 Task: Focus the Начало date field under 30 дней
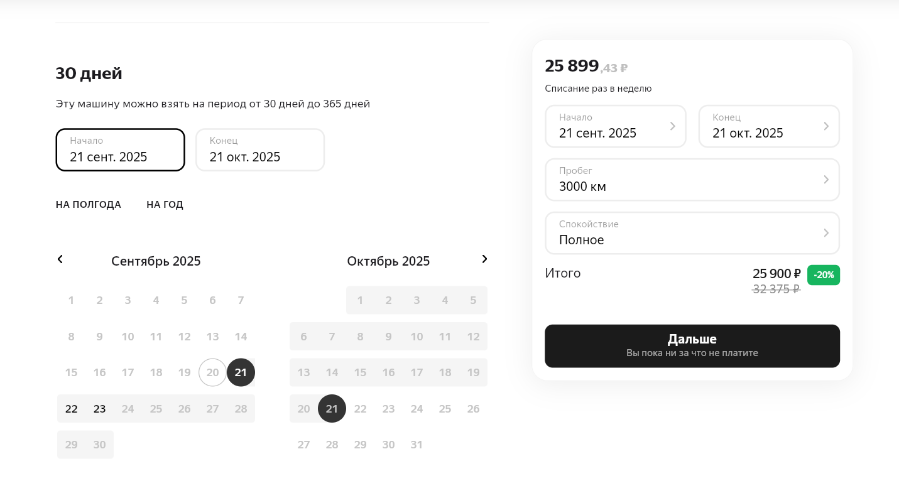coord(120,150)
